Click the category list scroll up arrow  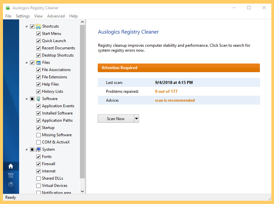coord(83,22)
